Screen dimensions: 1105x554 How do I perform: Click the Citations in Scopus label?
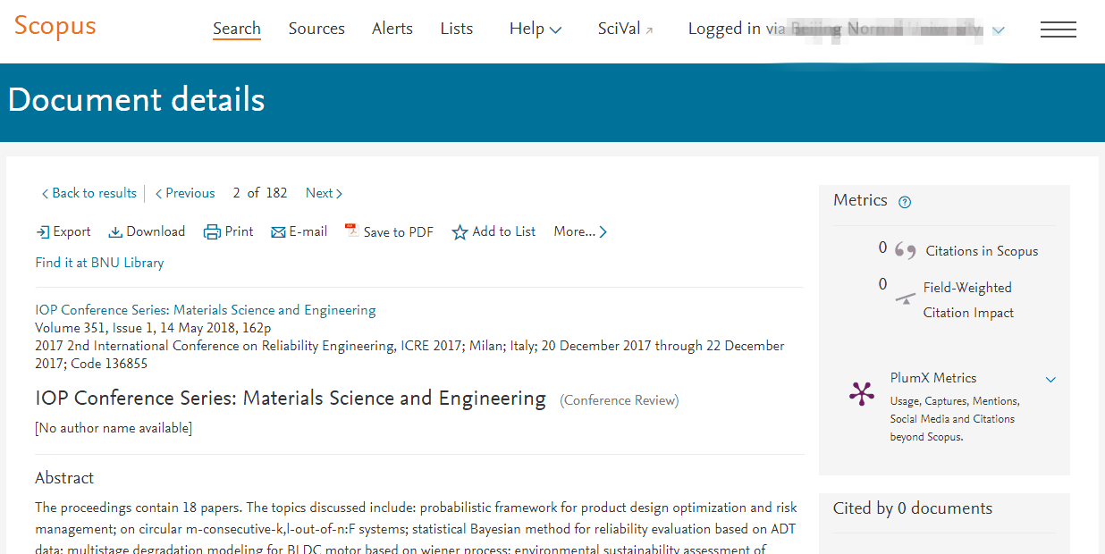pyautogui.click(x=983, y=251)
